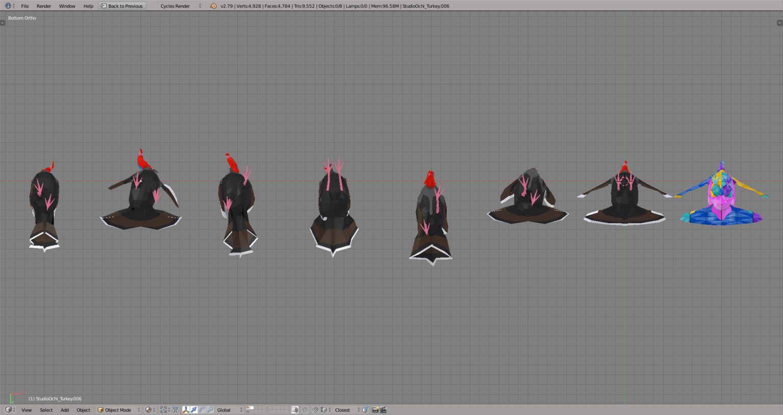Enable the snapping magnet icon
Image resolution: width=783 pixels, height=415 pixels.
[316, 409]
